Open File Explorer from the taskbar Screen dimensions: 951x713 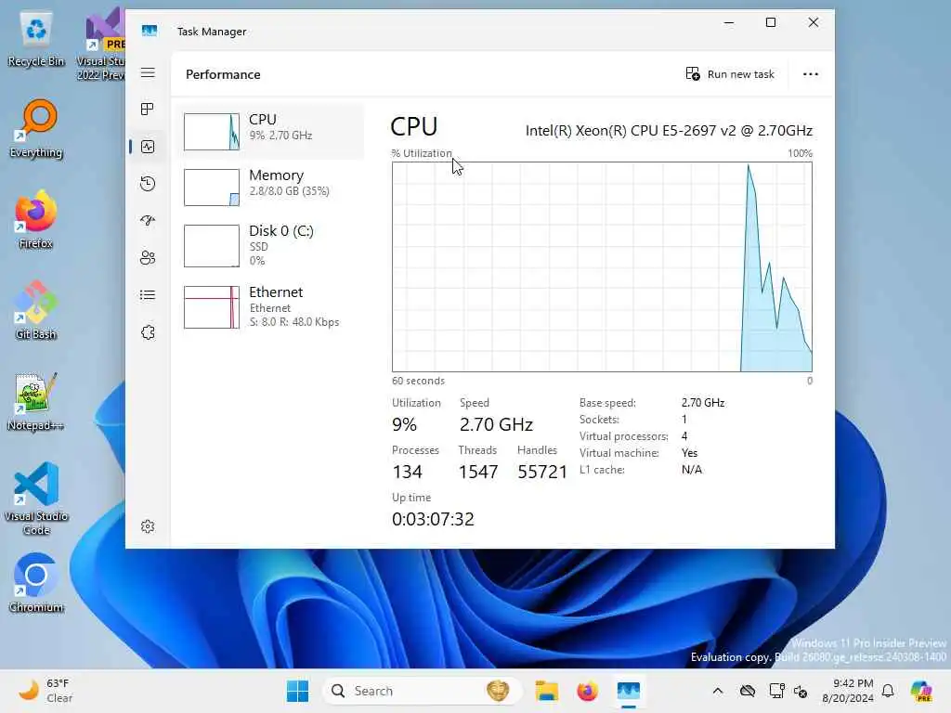546,691
